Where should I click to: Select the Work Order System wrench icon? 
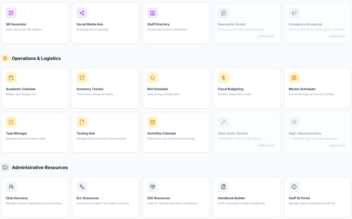click(x=223, y=122)
